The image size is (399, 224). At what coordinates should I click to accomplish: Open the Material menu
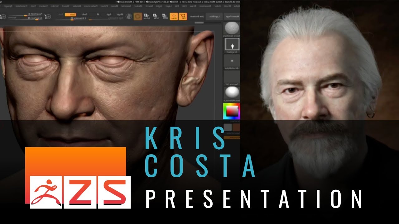coord(126,6)
